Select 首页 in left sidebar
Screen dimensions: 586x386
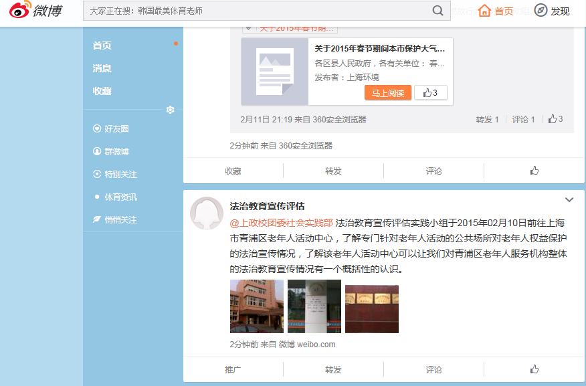coord(102,45)
